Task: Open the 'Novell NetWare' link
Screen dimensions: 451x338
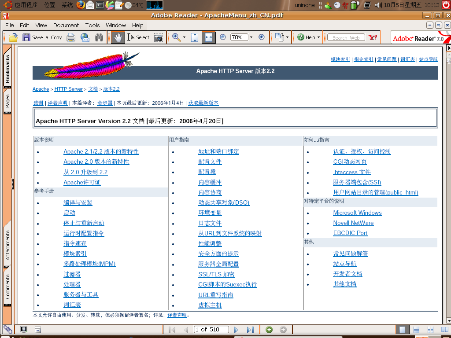Action: point(354,223)
